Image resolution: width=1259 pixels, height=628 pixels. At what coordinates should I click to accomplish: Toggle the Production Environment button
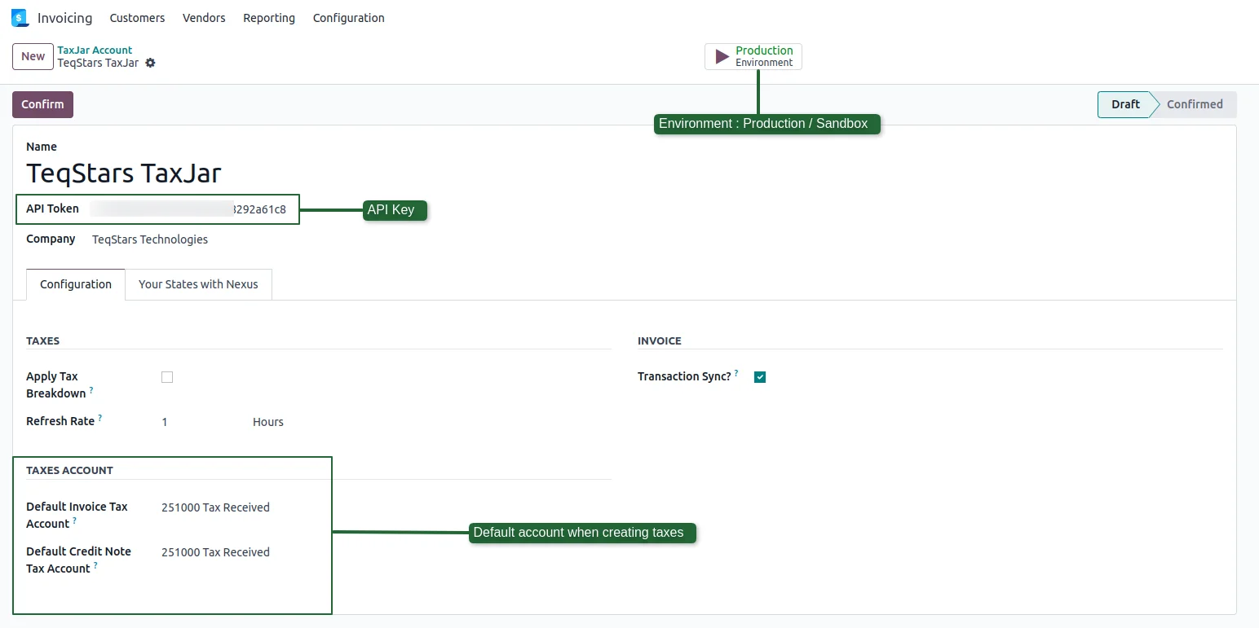pyautogui.click(x=753, y=56)
